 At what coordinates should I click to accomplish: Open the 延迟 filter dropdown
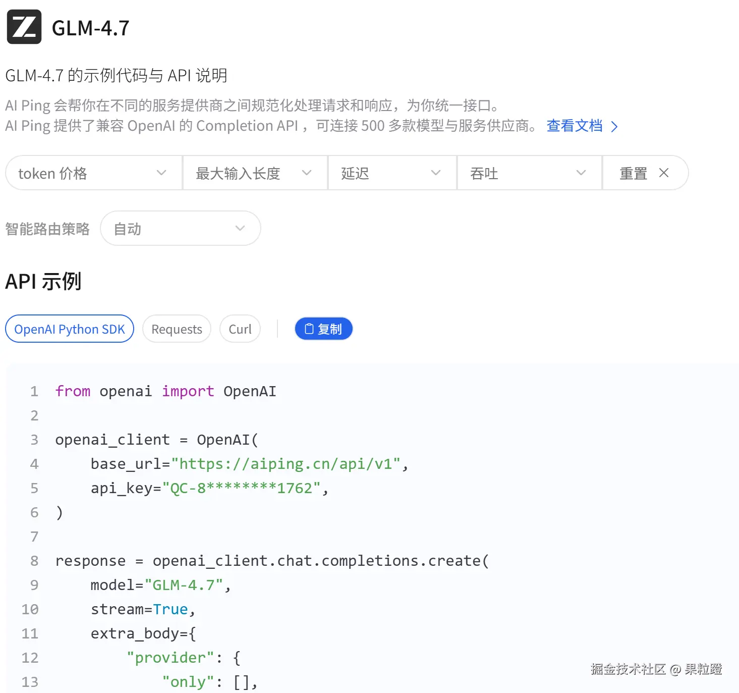[391, 173]
